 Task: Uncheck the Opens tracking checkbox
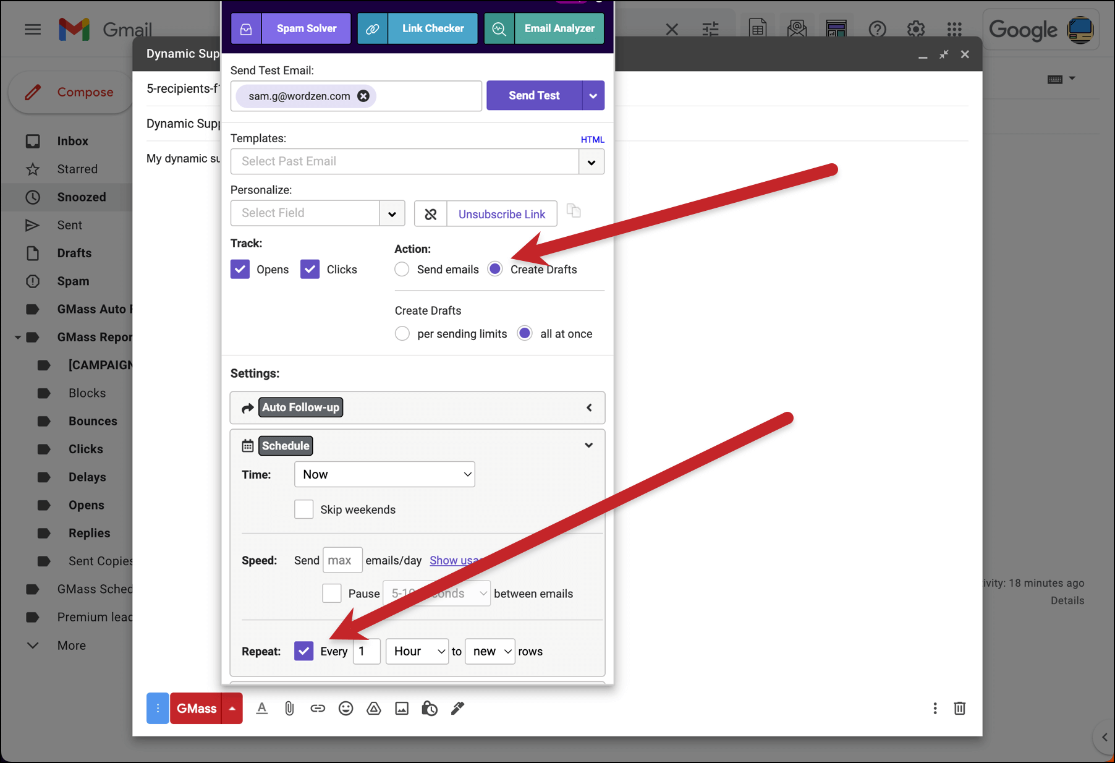(x=240, y=269)
